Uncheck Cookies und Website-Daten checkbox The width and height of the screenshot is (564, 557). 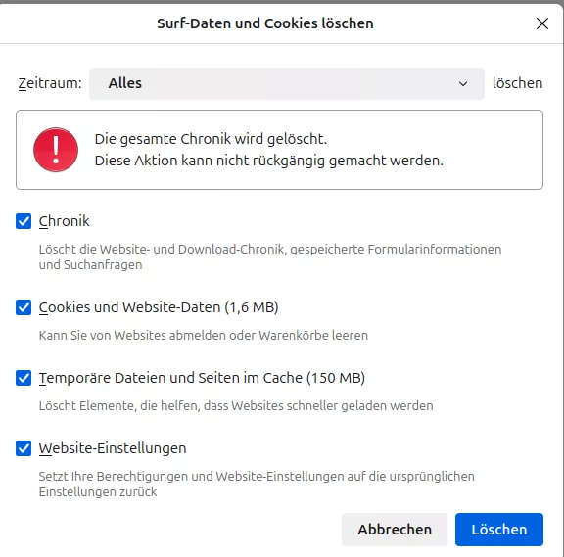click(23, 307)
